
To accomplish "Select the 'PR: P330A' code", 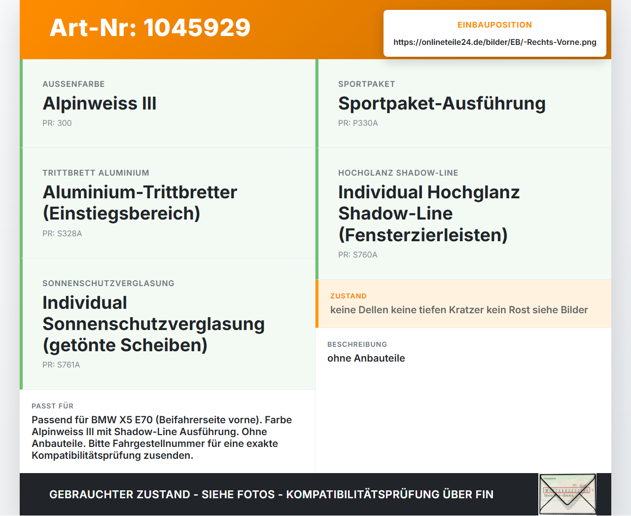I will (x=358, y=123).
